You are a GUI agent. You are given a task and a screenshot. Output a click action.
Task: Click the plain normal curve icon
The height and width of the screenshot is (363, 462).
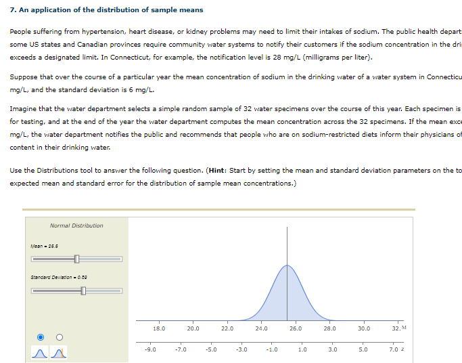pos(39,352)
